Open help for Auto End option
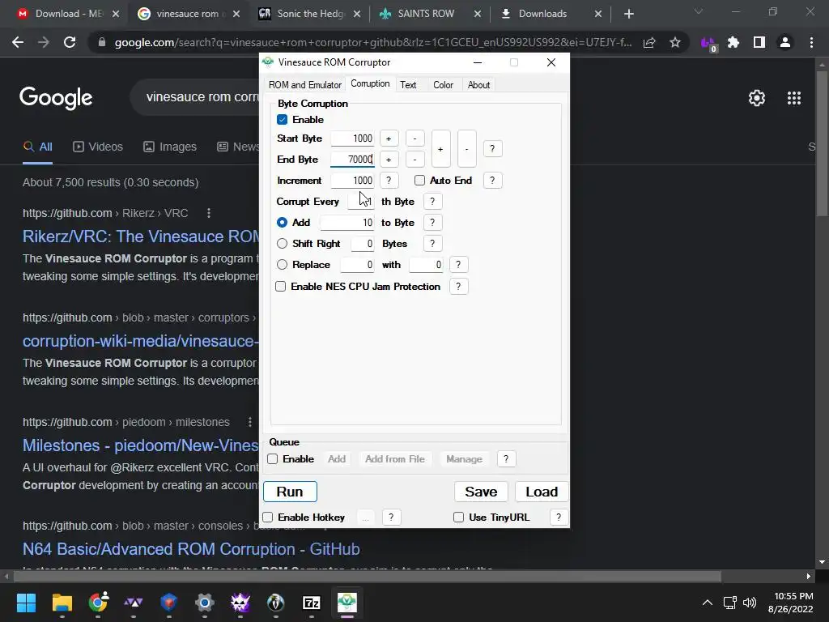Viewport: 829px width, 622px height. [x=492, y=181]
